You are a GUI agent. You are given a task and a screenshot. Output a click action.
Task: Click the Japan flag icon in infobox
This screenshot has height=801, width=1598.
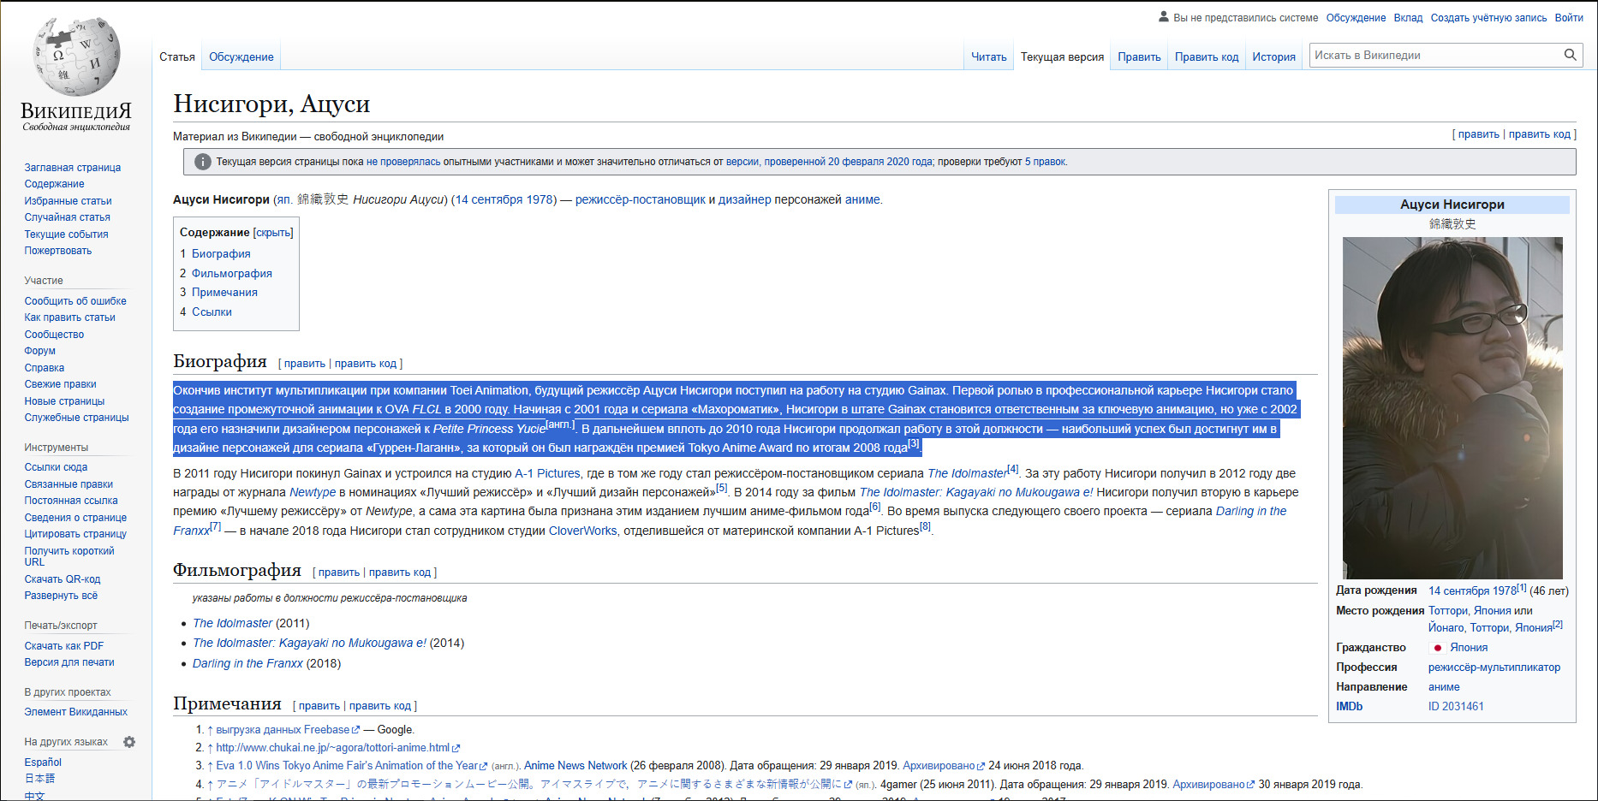coord(1437,648)
